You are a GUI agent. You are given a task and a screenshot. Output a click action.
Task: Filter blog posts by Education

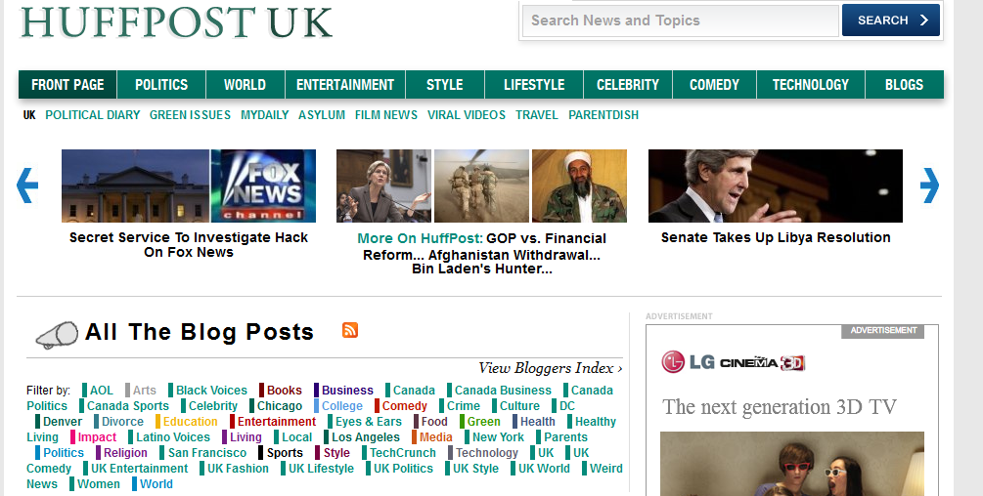(190, 422)
